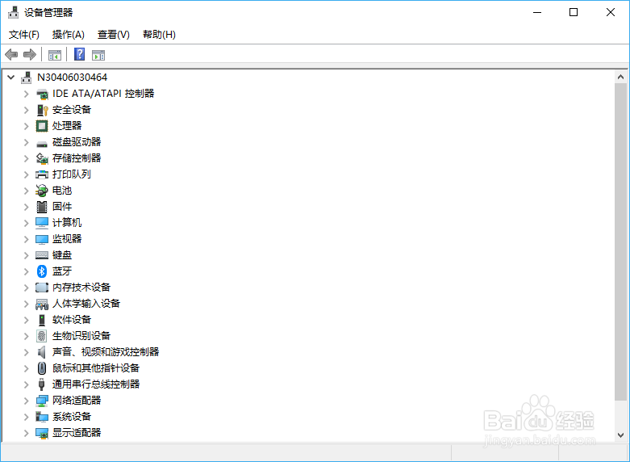Image resolution: width=630 pixels, height=462 pixels.
Task: Click the Back arrow toolbar icon
Action: point(11,54)
